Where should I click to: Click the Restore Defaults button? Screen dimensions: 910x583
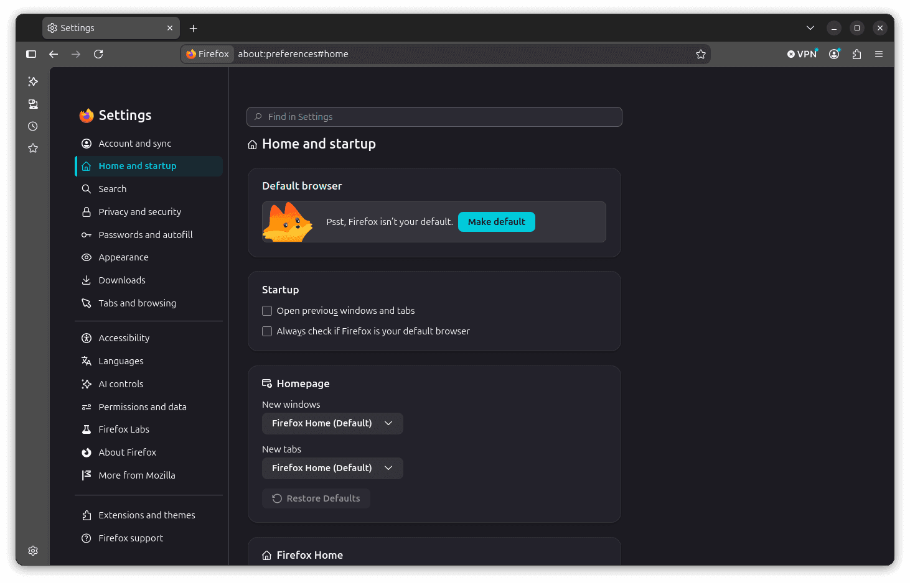[x=316, y=498]
